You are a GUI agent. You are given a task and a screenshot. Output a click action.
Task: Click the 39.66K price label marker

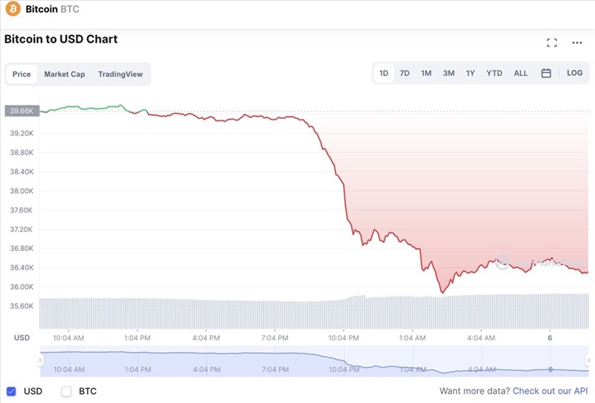(x=22, y=111)
